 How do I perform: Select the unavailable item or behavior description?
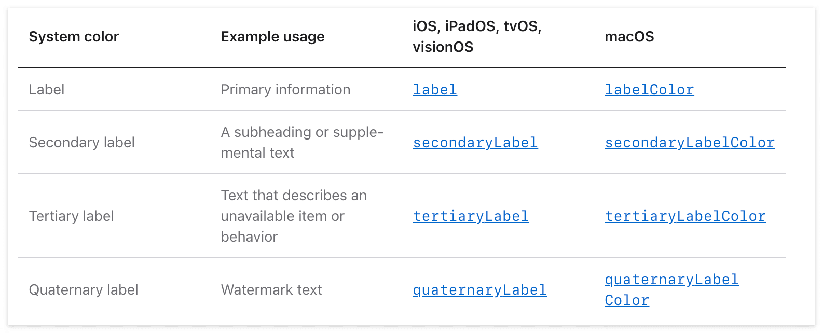coord(294,216)
